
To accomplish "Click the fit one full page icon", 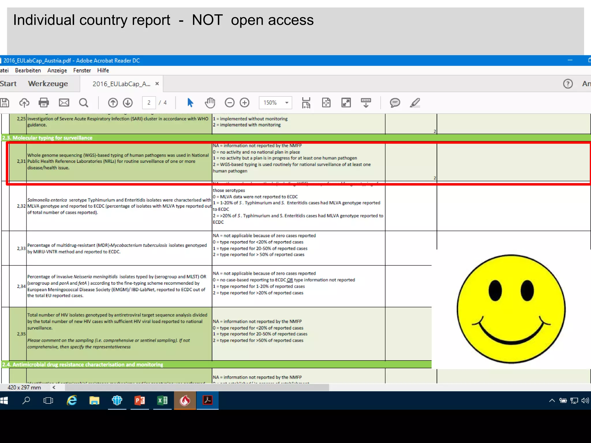I will point(326,103).
